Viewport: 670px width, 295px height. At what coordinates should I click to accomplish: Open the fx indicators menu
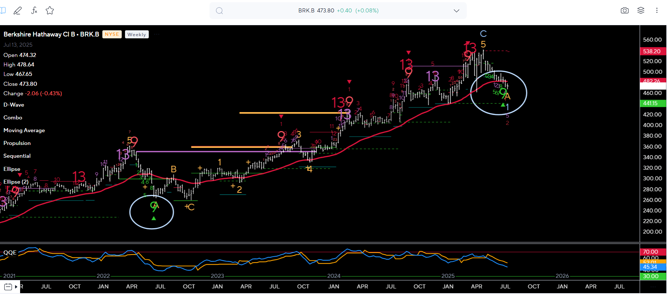[34, 11]
